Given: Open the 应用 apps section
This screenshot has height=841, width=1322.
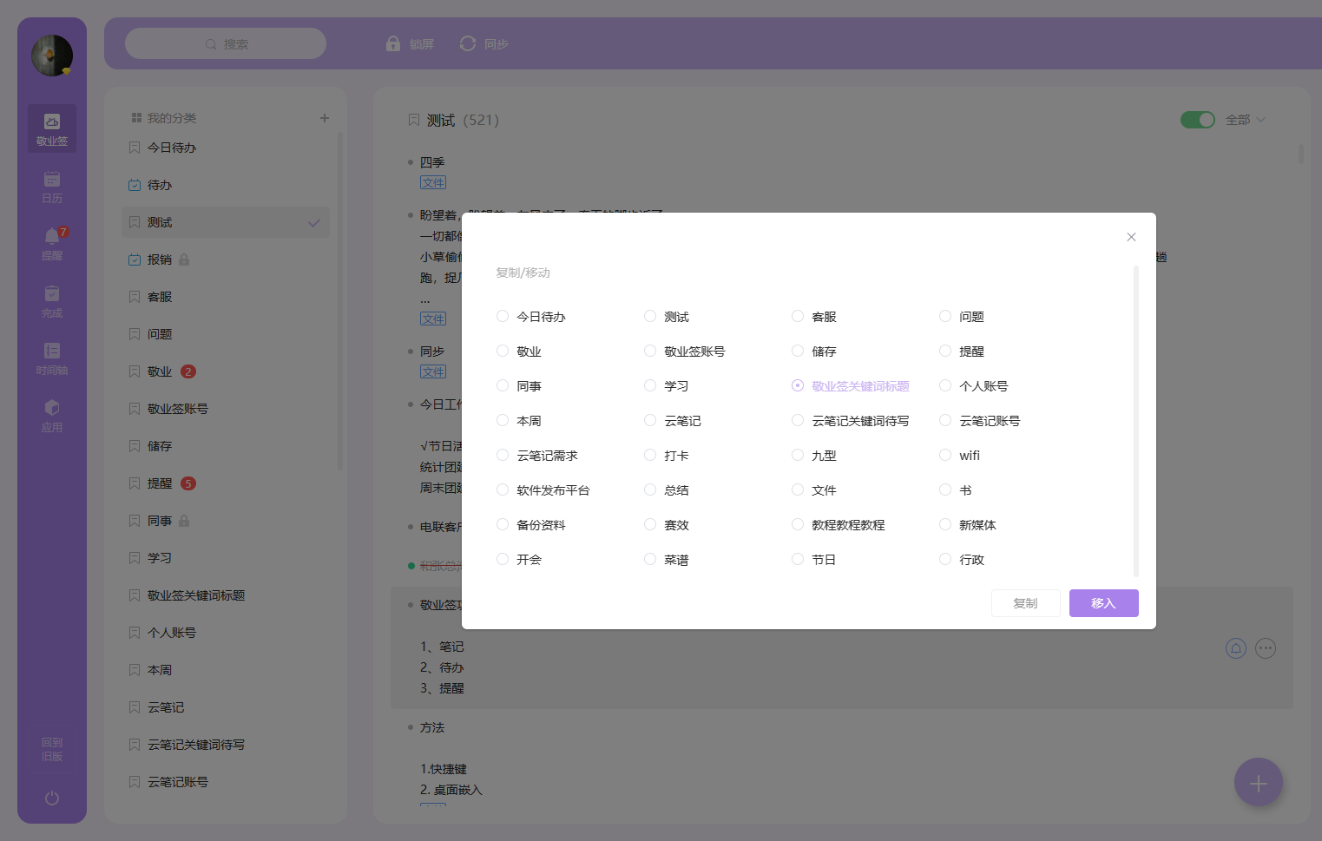Looking at the screenshot, I should pyautogui.click(x=52, y=415).
